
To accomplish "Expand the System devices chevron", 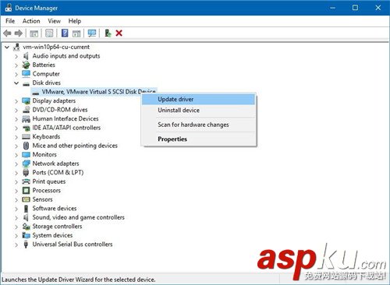I will [x=16, y=235].
